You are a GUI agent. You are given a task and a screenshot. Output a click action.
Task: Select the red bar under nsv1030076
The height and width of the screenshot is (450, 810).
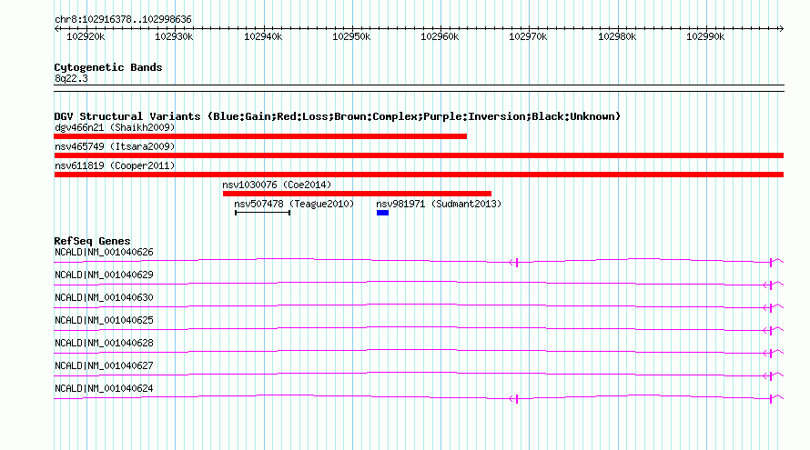(357, 194)
